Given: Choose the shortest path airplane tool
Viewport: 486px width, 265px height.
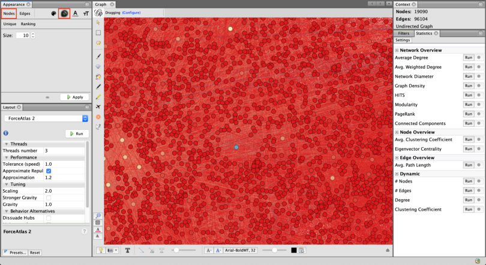Looking at the screenshot, I should pyautogui.click(x=98, y=106).
